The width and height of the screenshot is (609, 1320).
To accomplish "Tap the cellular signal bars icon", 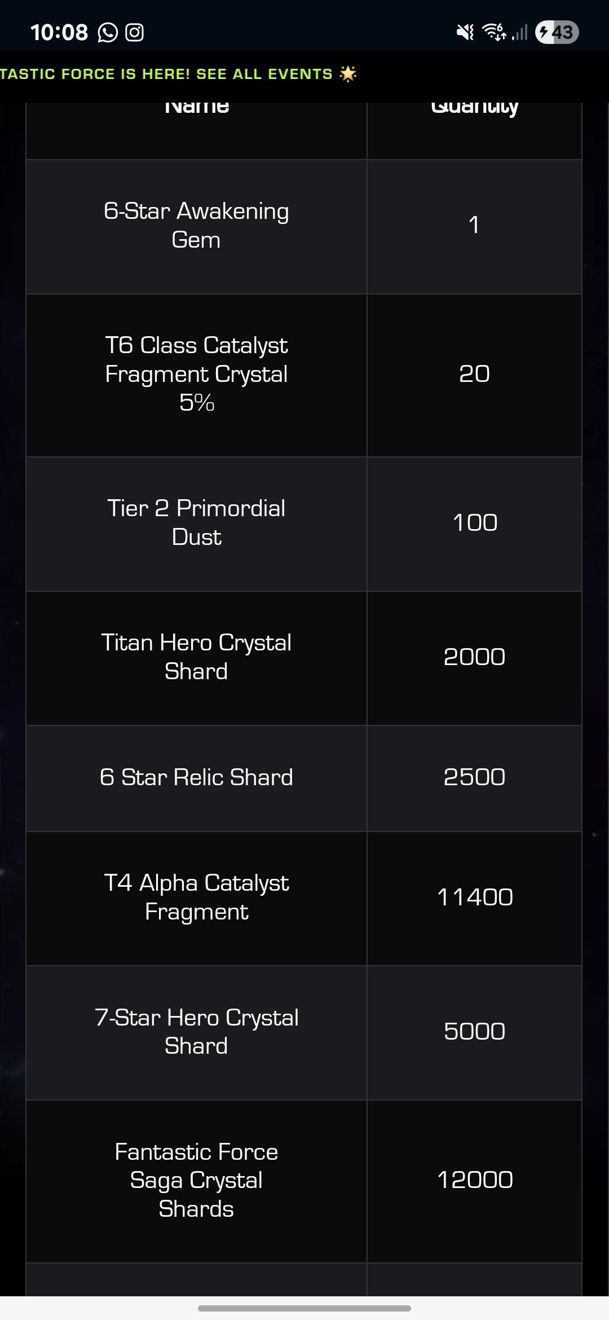I will click(x=519, y=32).
